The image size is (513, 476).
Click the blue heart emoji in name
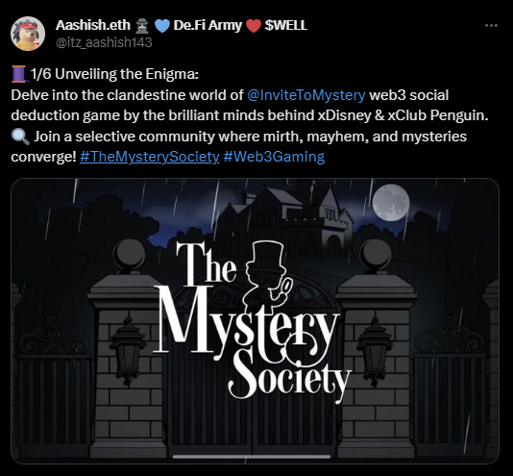click(161, 26)
